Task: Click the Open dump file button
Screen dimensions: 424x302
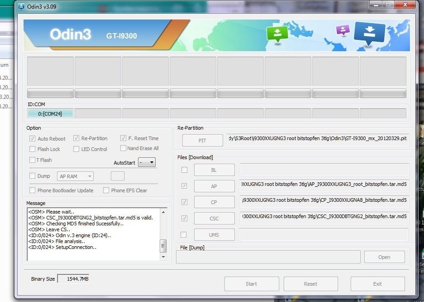Action: [x=384, y=257]
